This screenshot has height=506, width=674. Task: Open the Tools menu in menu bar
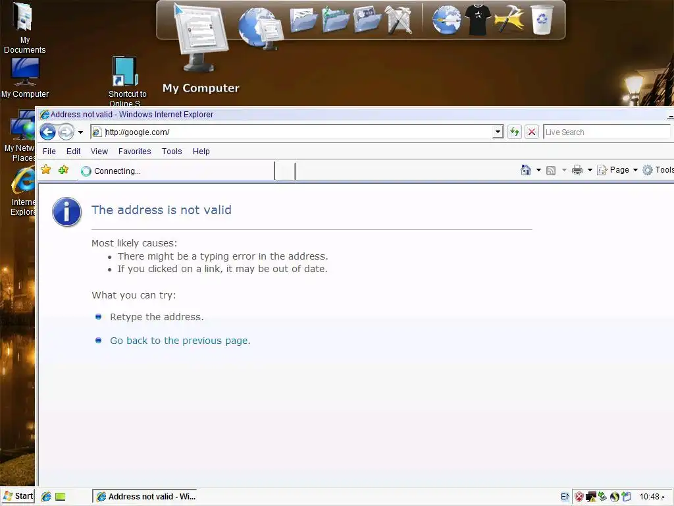[172, 152]
